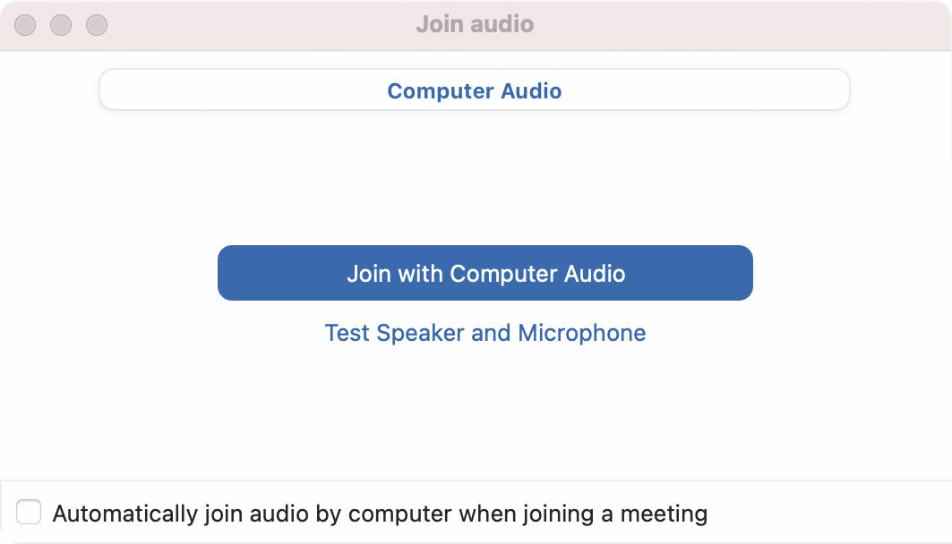This screenshot has width=952, height=544.
Task: Click the third gray title bar circle
Action: [97, 25]
